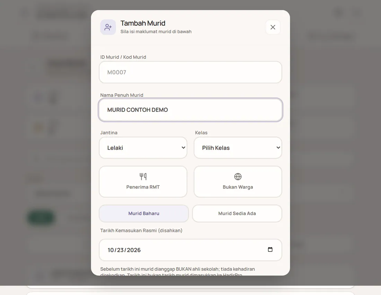Select the Murid Baharu tab
The image size is (381, 295).
click(144, 213)
